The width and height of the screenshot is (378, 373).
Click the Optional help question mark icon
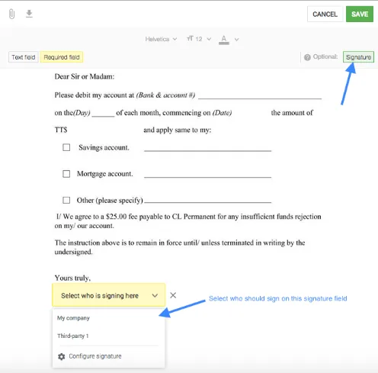tap(307, 57)
